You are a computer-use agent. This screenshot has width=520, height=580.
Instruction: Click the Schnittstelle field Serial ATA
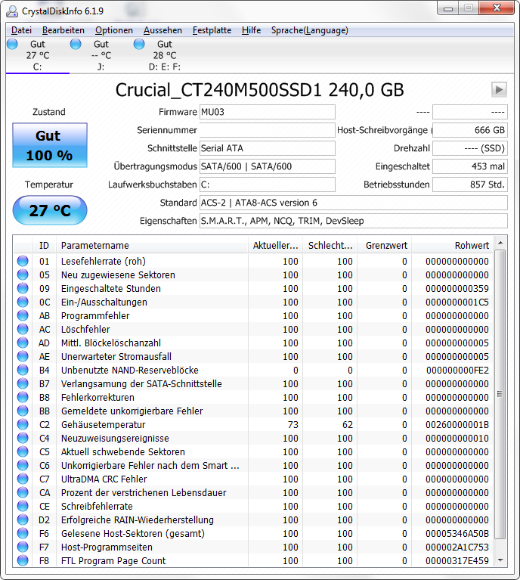(268, 148)
